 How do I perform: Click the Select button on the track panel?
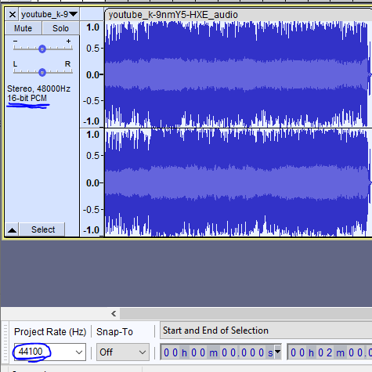tap(42, 229)
